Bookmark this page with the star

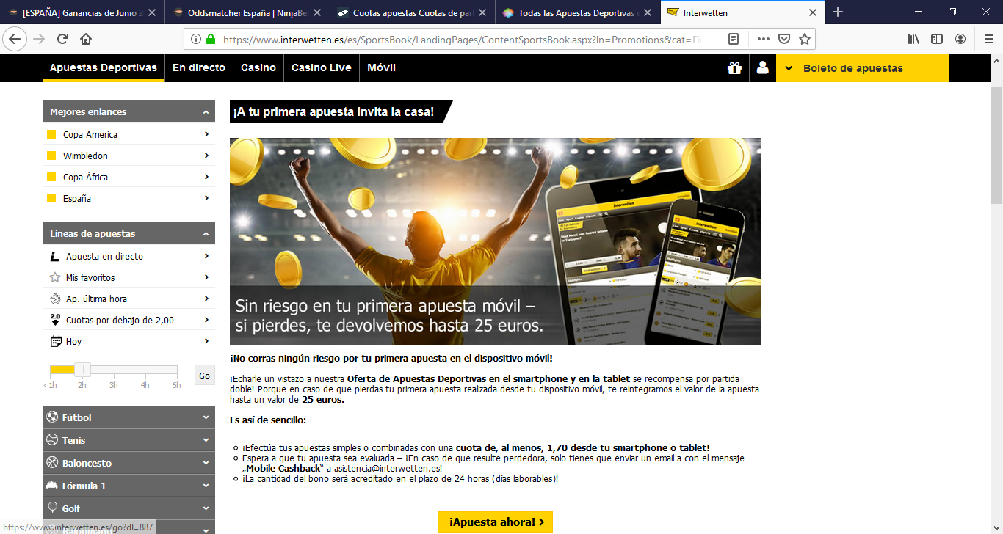[x=805, y=40]
